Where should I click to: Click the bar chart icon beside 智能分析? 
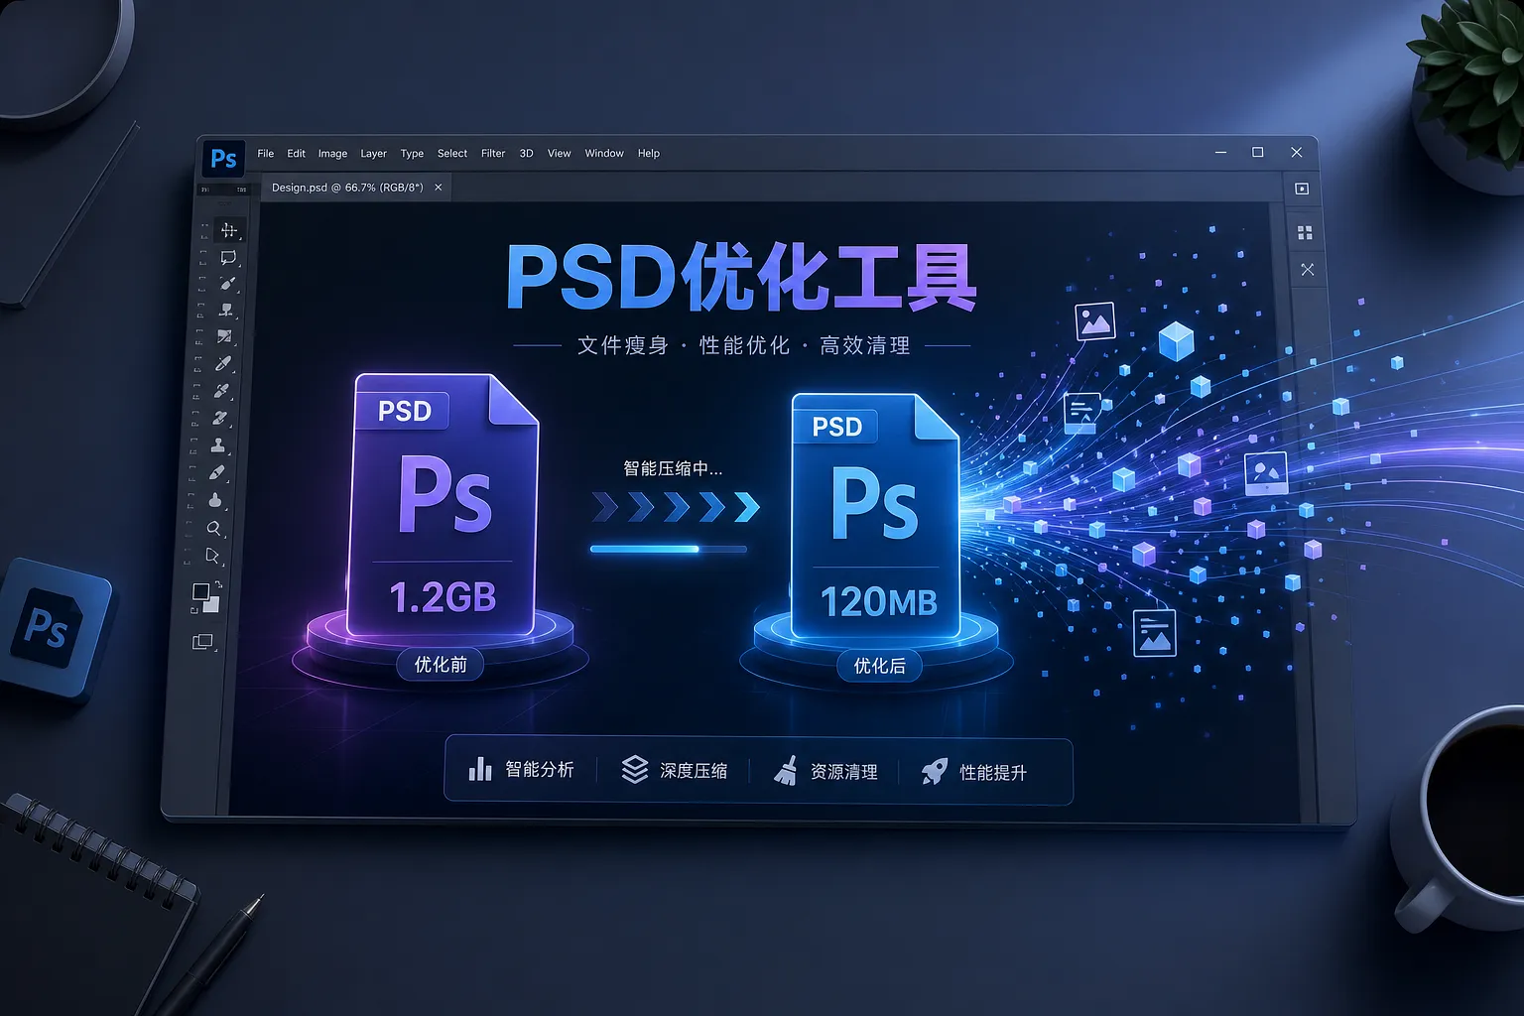480,769
